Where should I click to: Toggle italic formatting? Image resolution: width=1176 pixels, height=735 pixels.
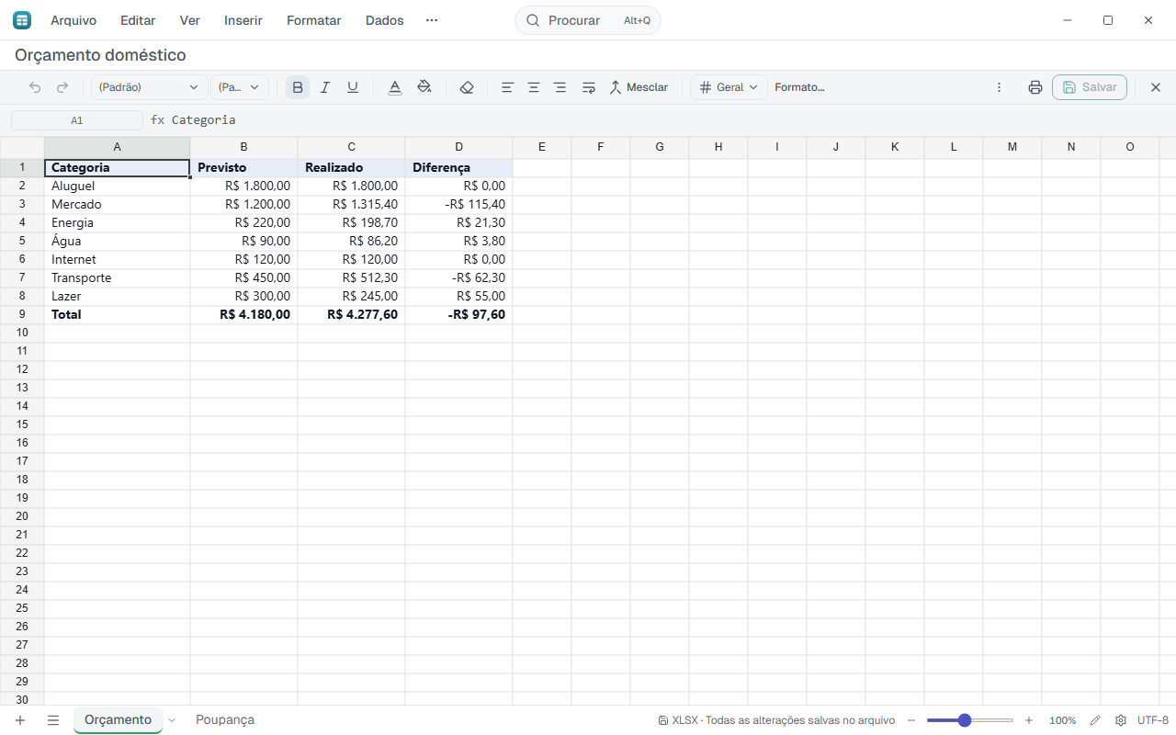[x=325, y=87]
